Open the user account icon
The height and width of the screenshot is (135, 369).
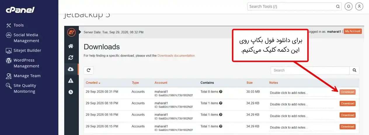point(359,6)
